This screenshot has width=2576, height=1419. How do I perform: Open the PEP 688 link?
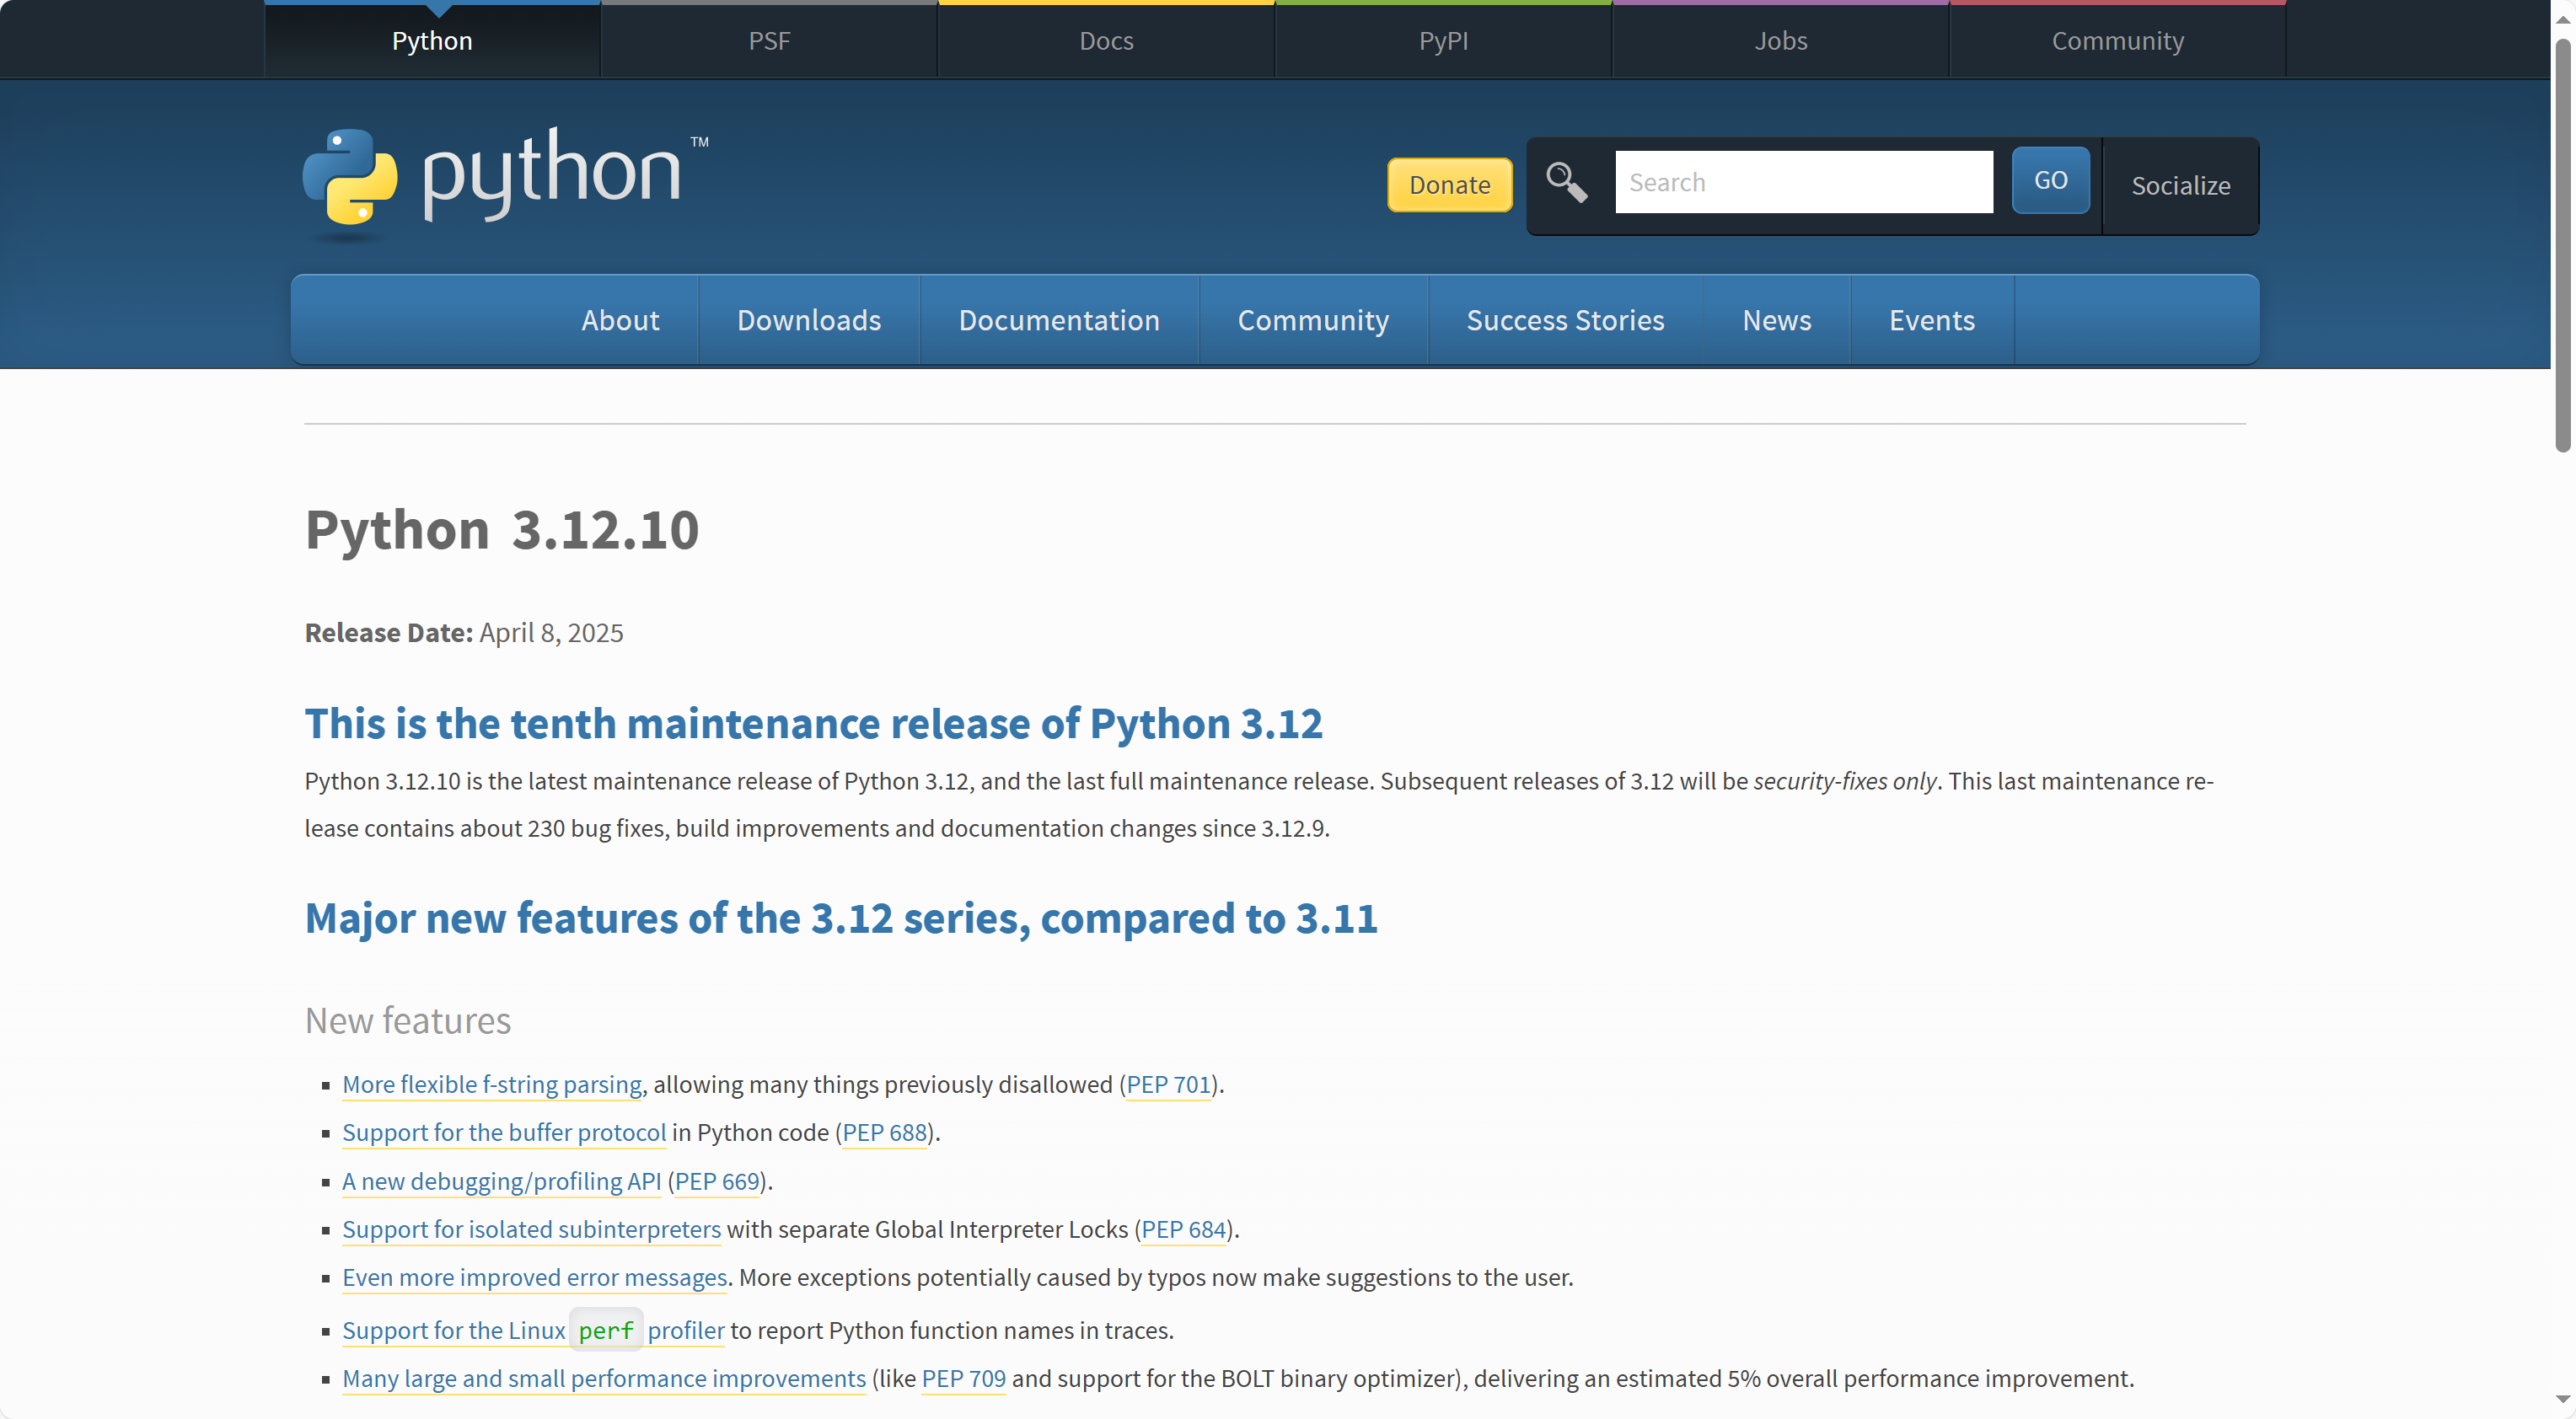(x=884, y=1133)
